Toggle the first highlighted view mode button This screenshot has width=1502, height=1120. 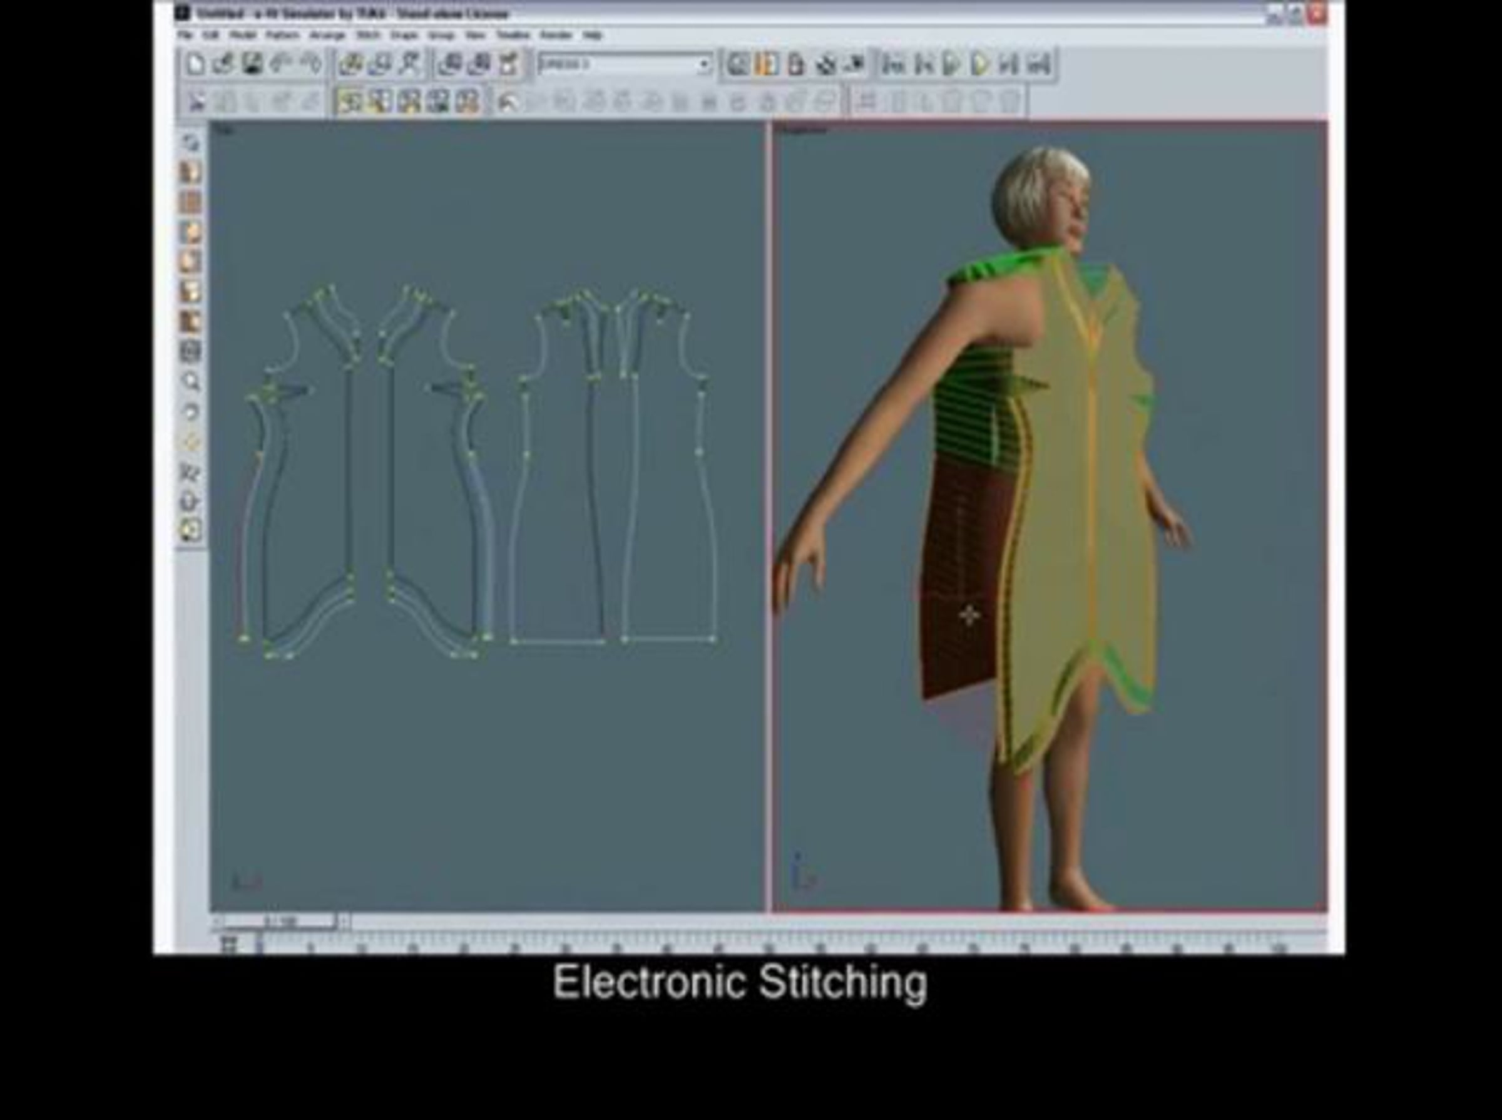pos(350,103)
